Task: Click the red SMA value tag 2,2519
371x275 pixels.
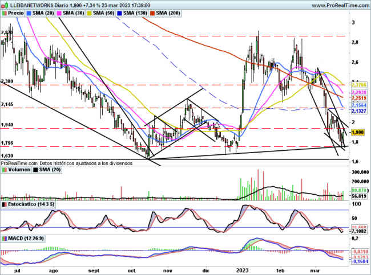Action: 359,98
